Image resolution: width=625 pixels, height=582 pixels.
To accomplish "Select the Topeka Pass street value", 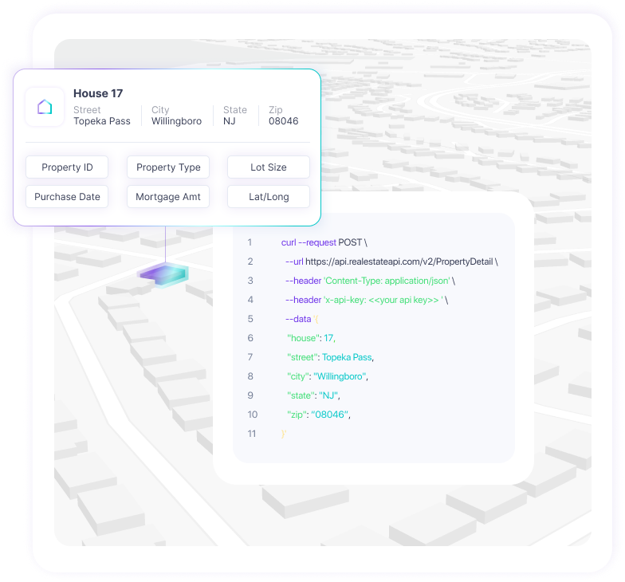I will (x=102, y=121).
